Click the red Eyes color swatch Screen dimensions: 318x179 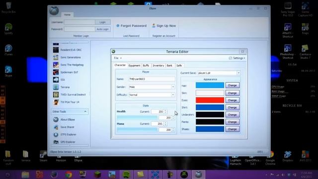pyautogui.click(x=210, y=100)
